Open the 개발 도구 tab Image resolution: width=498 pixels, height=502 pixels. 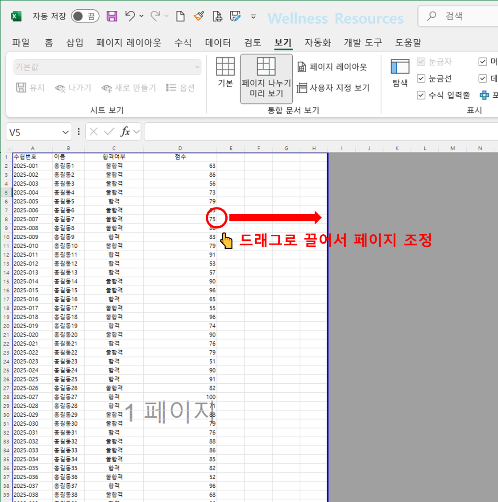coord(363,42)
